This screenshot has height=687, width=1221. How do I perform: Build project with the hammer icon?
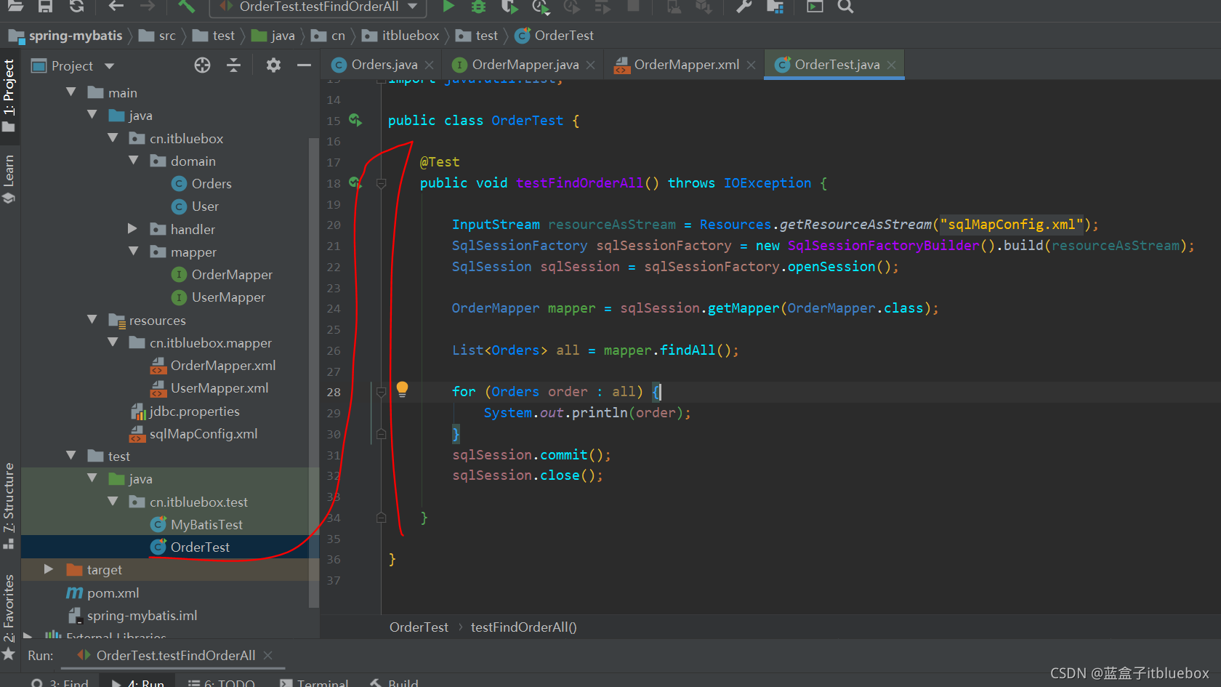[x=186, y=7]
